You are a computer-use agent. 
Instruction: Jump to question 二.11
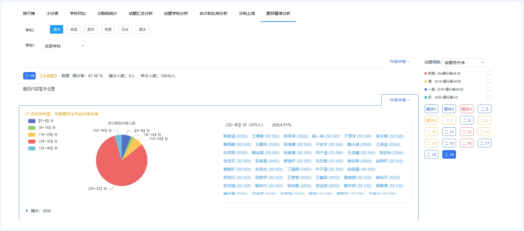(449, 132)
